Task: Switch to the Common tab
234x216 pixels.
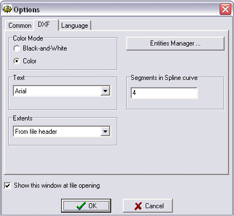Action: 19,26
